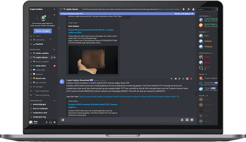Open the 1op1-cryptohulp channel
Viewport: 246px width, 142px height.
coord(42,91)
